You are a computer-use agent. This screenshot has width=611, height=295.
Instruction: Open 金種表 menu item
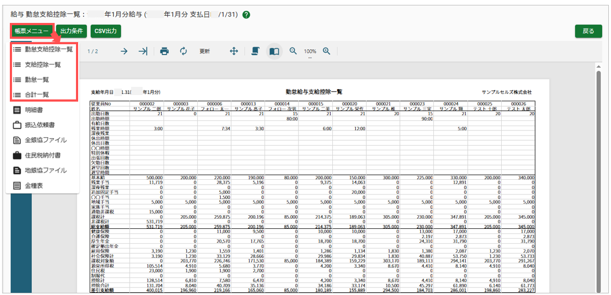tap(43, 186)
